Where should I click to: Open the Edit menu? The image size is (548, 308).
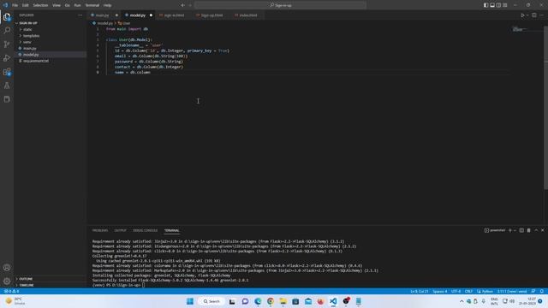point(26,5)
